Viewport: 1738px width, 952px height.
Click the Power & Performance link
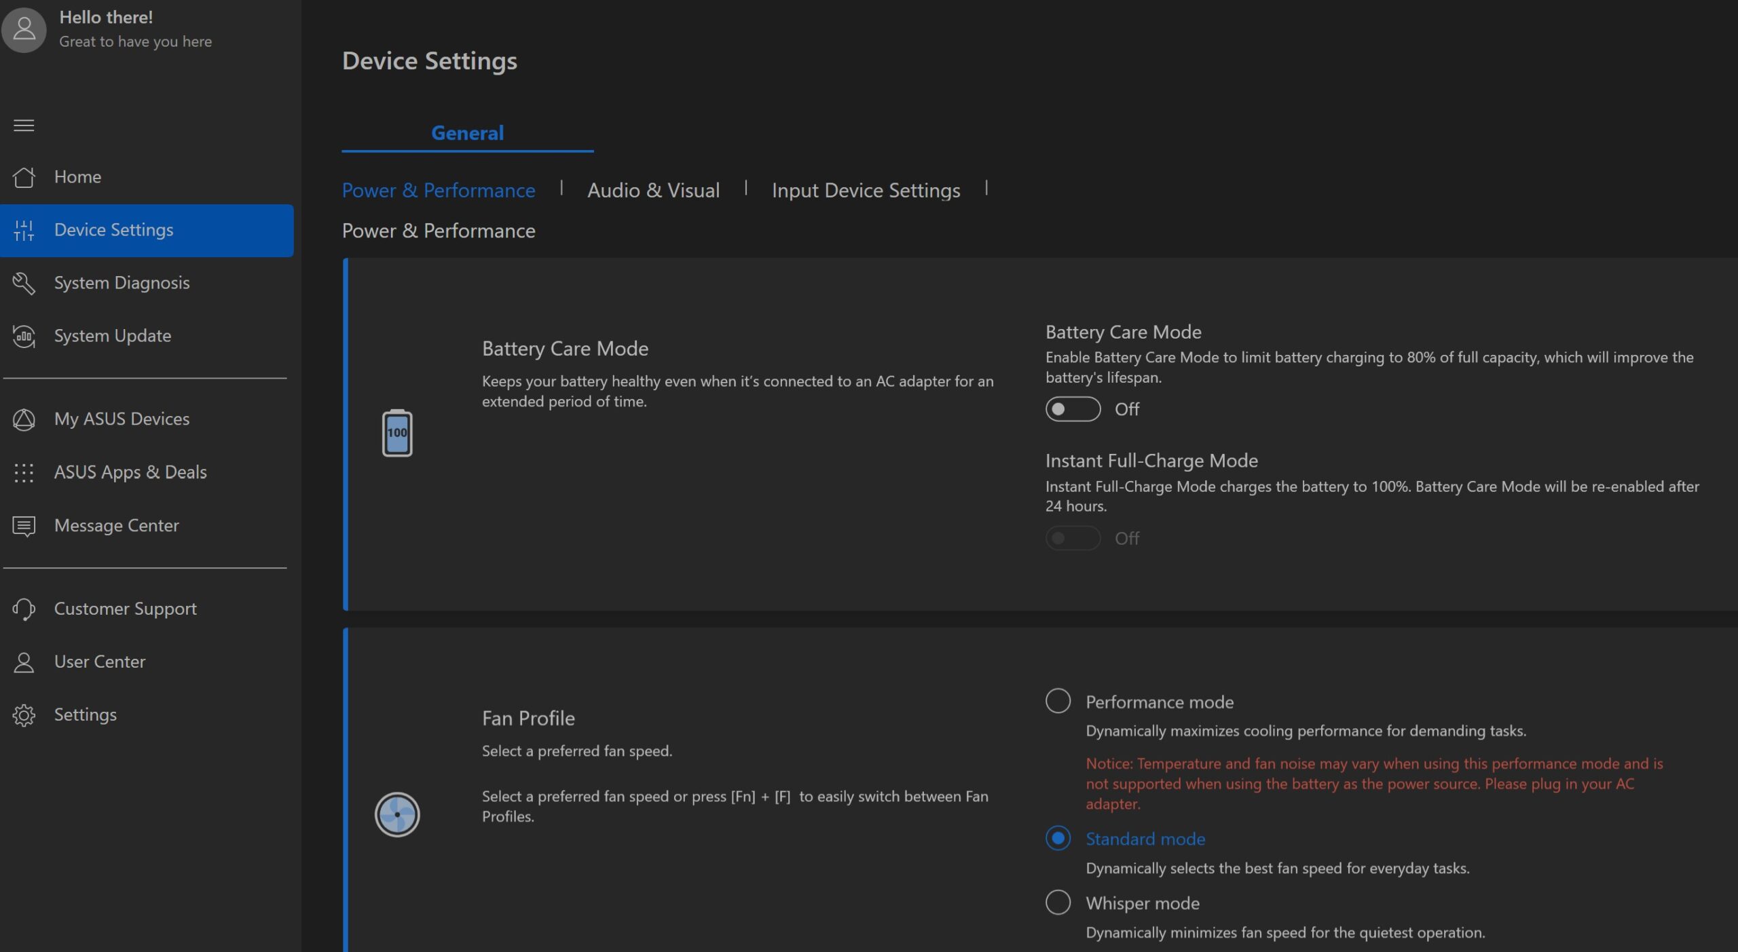coord(438,191)
